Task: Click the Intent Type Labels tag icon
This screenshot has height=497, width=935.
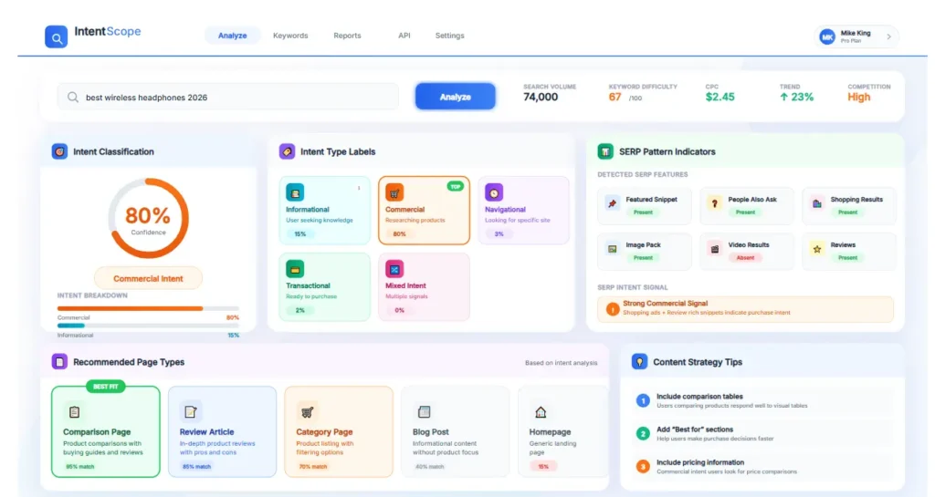Action: tap(287, 151)
